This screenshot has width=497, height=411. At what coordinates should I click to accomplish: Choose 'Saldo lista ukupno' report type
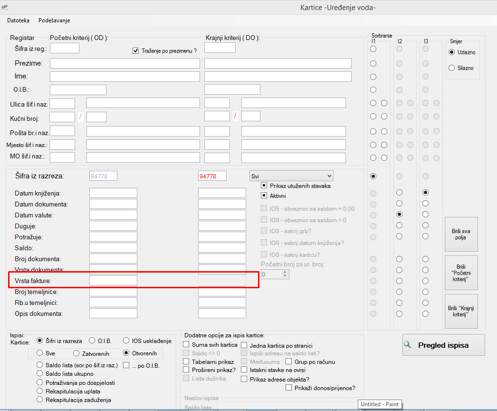point(40,374)
